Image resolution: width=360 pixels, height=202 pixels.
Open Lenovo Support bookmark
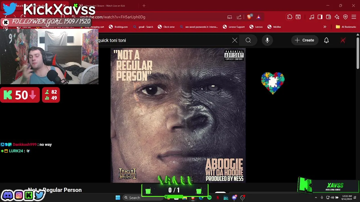pos(234,27)
